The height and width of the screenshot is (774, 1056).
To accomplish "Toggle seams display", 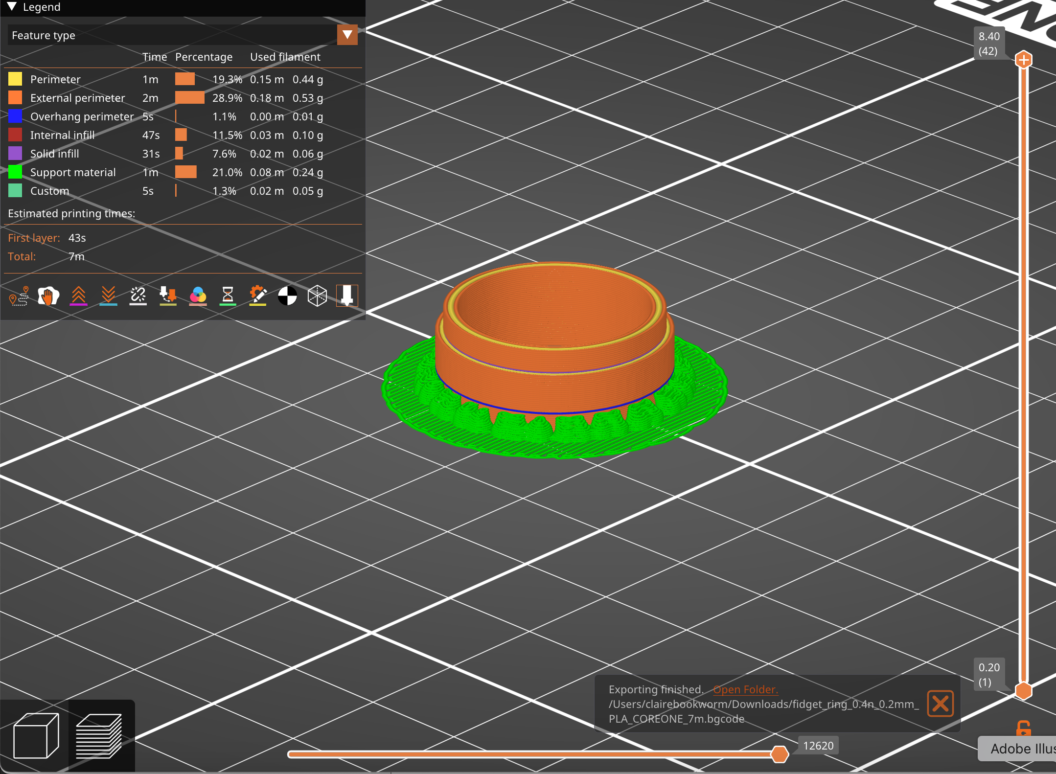I will pyautogui.click(x=138, y=296).
